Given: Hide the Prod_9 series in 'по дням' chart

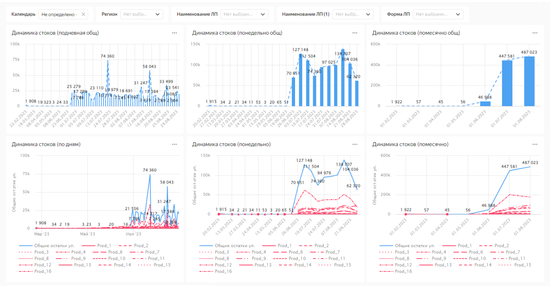Looking at the screenshot, I should pyautogui.click(x=71, y=258).
